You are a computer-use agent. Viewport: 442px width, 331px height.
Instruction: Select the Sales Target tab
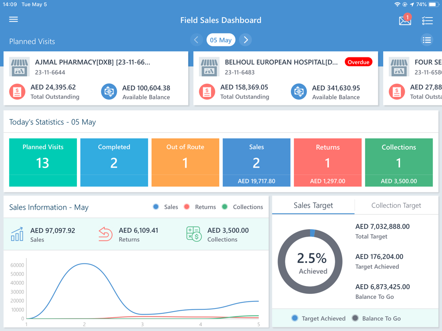[313, 206]
